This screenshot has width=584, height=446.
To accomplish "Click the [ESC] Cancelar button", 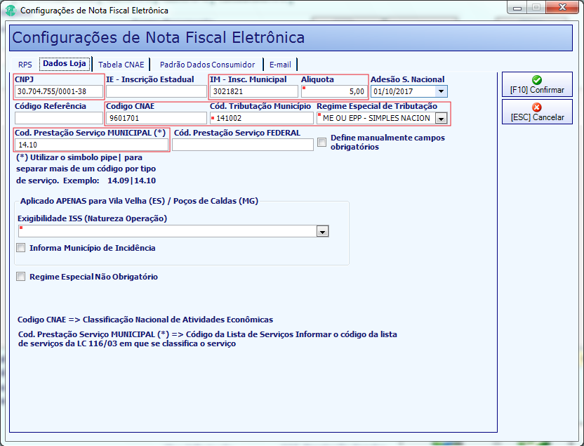I will point(537,112).
